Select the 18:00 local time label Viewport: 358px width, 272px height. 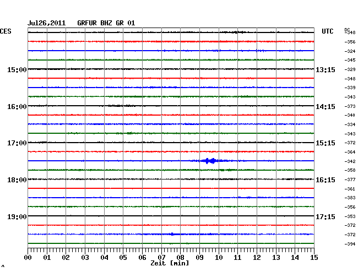(17, 180)
